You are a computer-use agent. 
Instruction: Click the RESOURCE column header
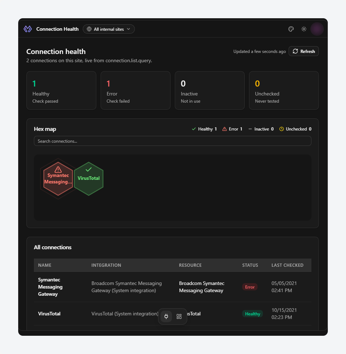pyautogui.click(x=190, y=265)
